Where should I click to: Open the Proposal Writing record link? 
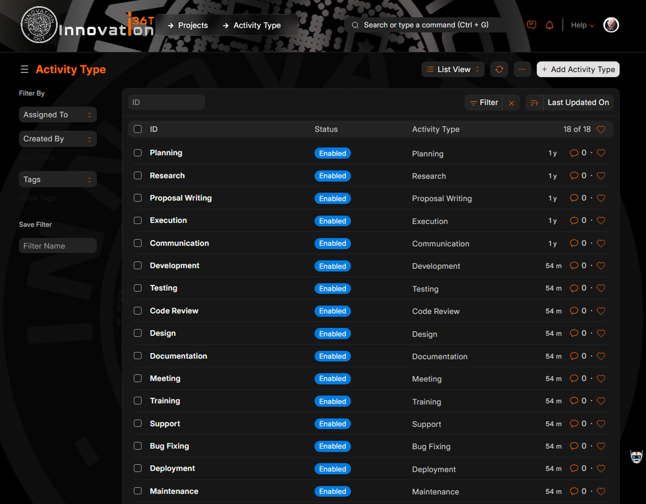181,198
